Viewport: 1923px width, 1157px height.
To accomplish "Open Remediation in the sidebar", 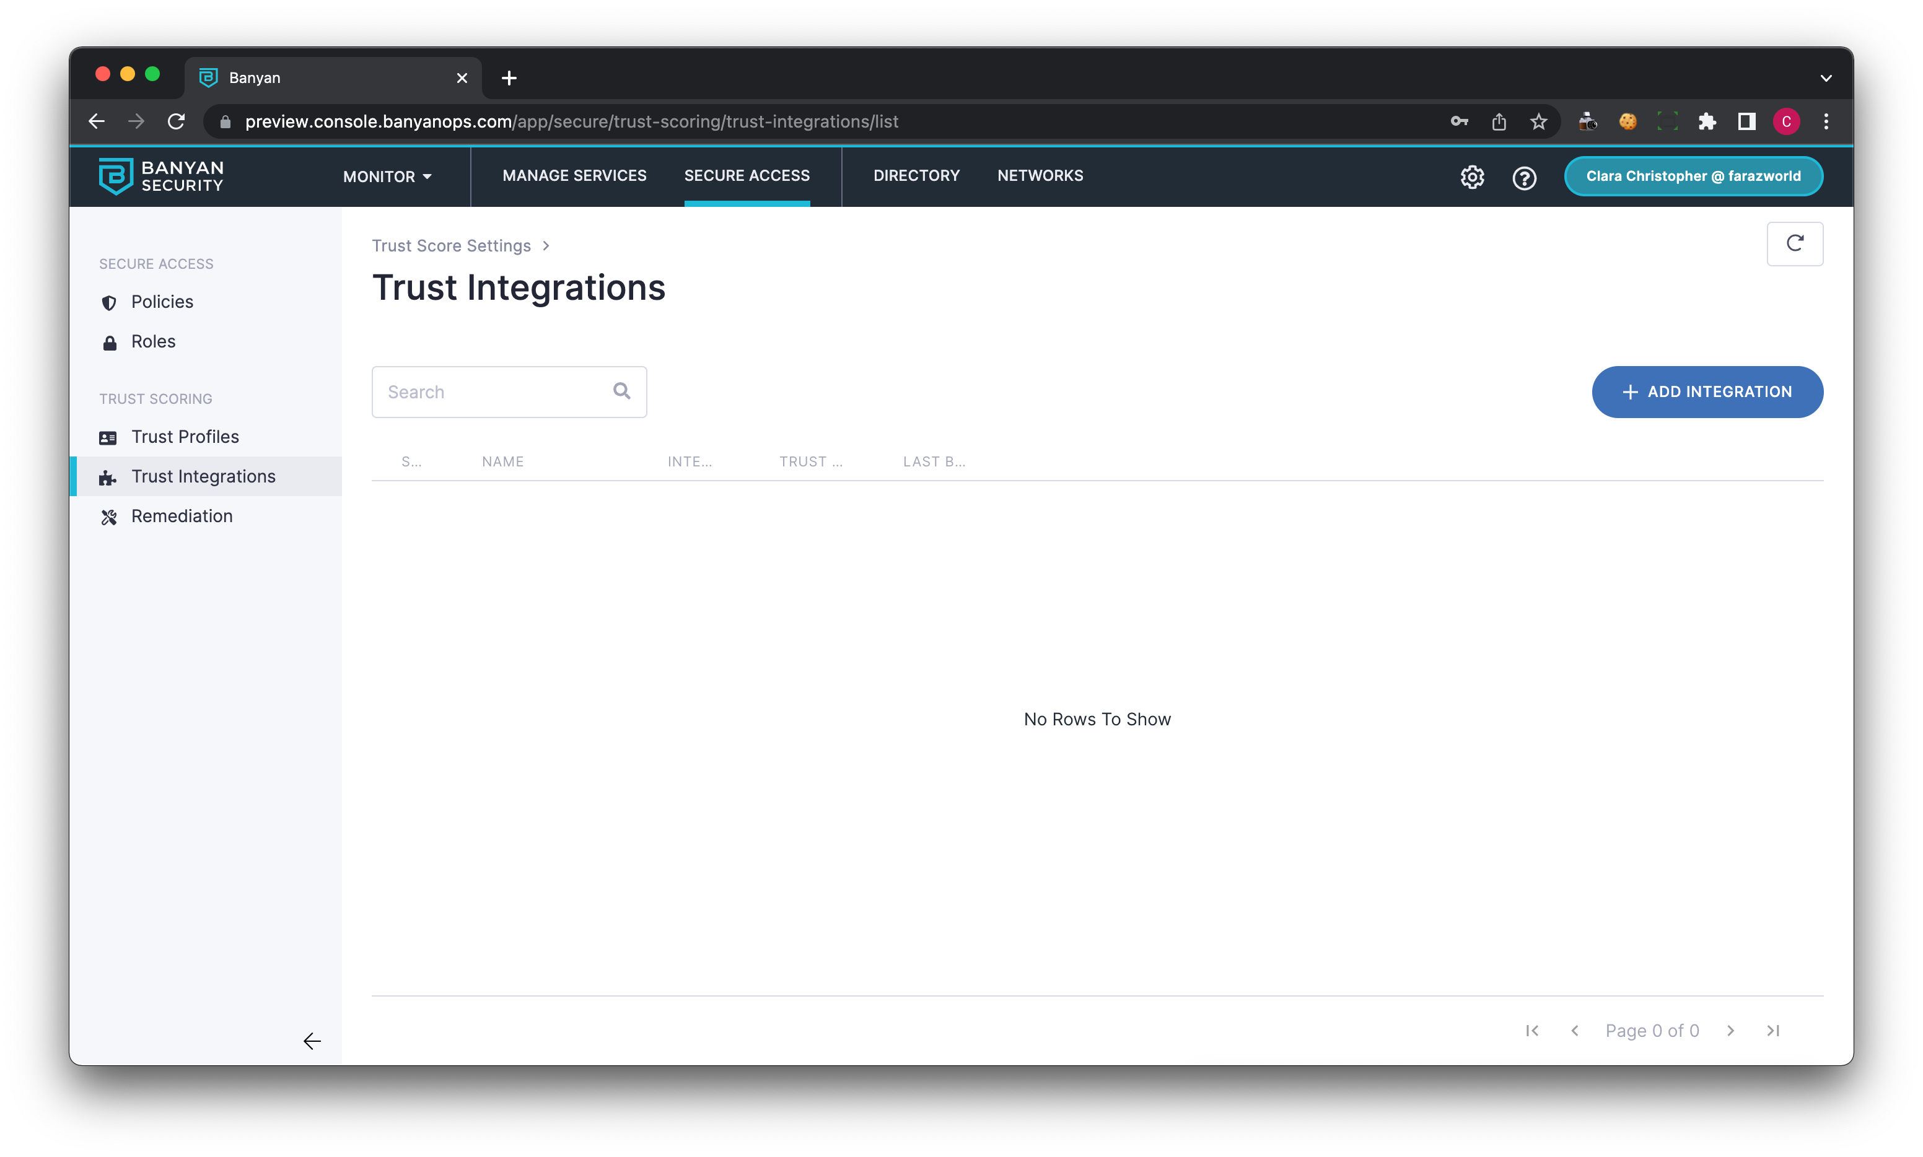I will click(206, 516).
